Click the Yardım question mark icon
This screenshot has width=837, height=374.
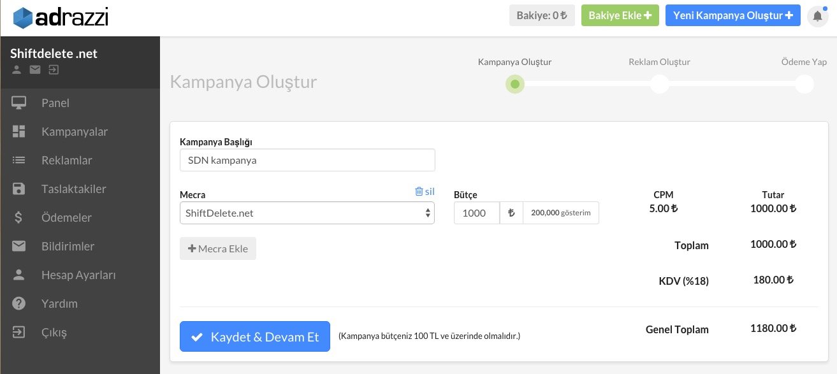click(19, 304)
